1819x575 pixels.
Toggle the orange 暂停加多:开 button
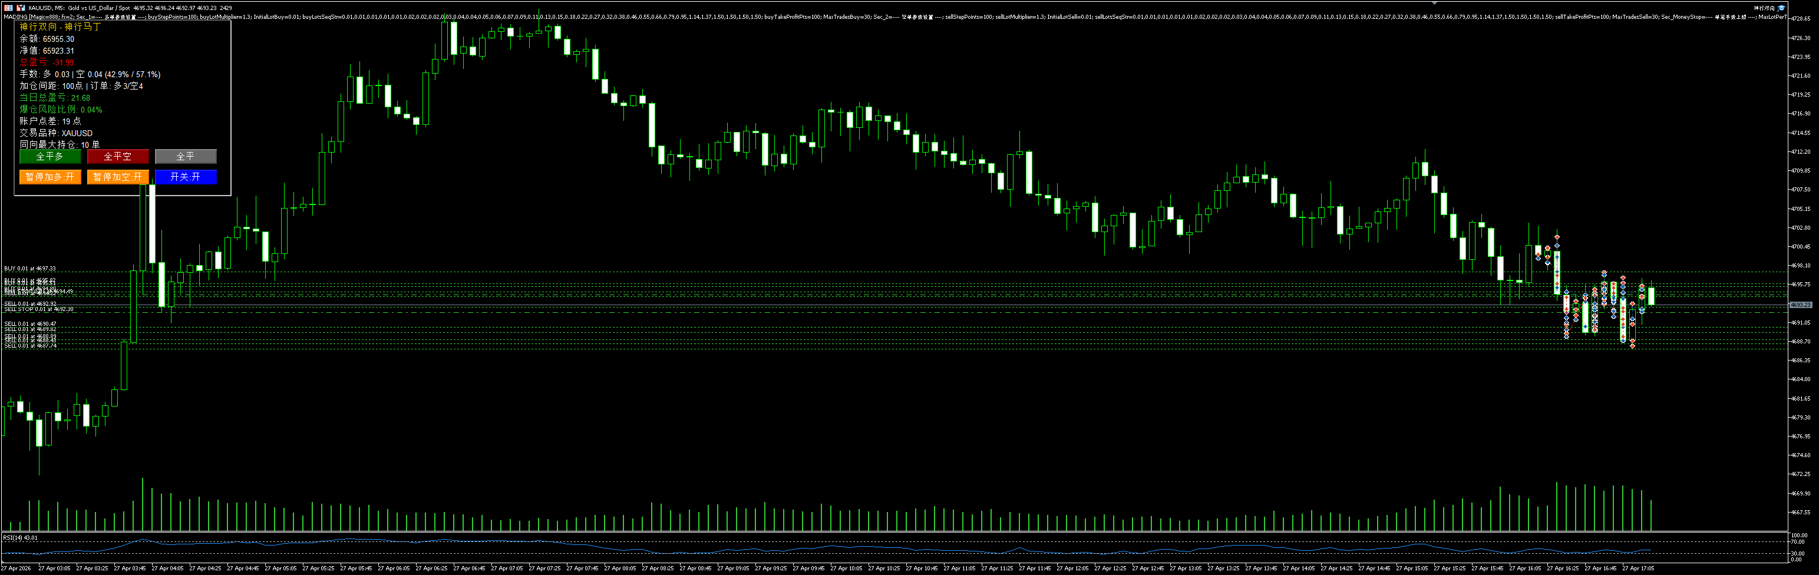[50, 177]
